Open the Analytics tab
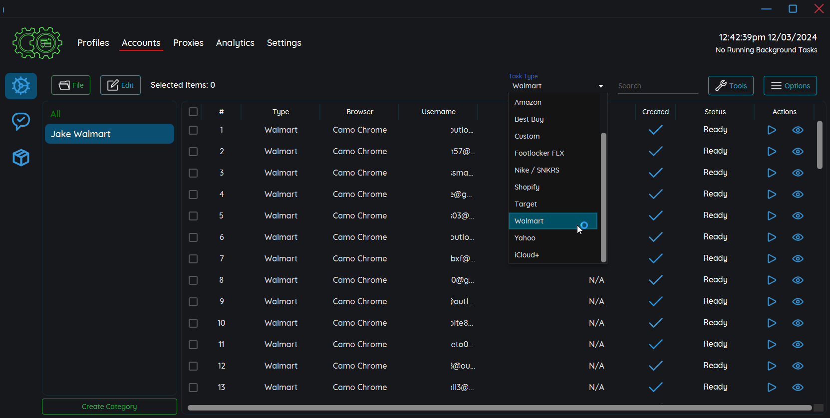 tap(235, 43)
